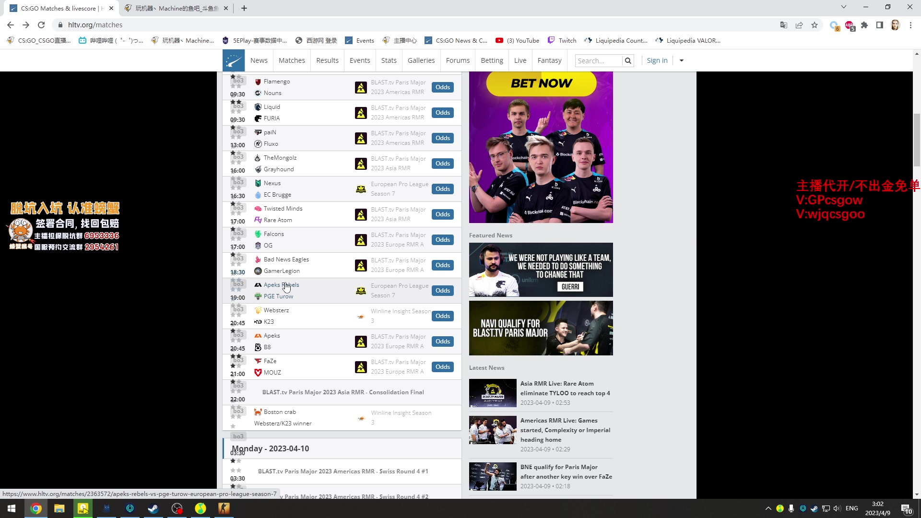Expand the dropdown arrow next to Sign in

pos(682,60)
